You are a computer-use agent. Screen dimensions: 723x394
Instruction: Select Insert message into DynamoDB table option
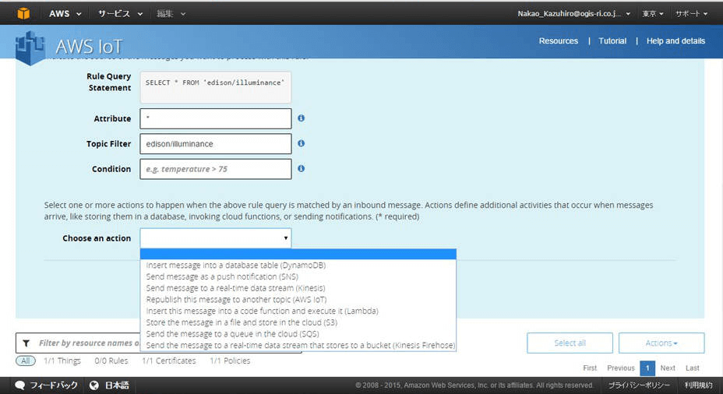pos(298,266)
